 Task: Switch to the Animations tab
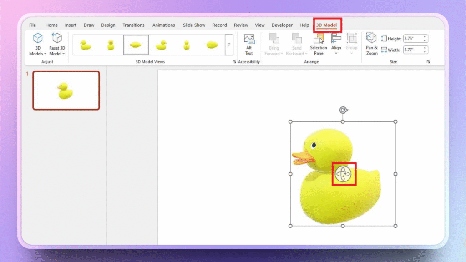coord(163,25)
